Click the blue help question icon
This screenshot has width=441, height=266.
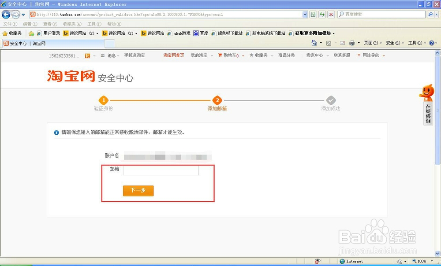432,43
